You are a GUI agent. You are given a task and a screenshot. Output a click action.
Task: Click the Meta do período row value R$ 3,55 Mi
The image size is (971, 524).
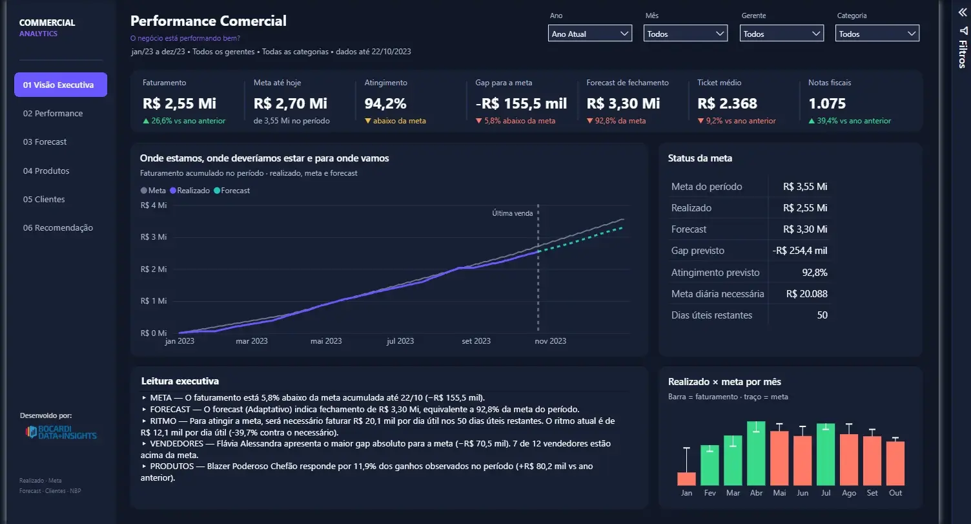click(x=805, y=187)
